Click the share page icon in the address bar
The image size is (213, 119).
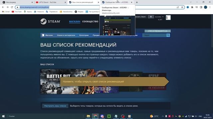tap(178, 7)
